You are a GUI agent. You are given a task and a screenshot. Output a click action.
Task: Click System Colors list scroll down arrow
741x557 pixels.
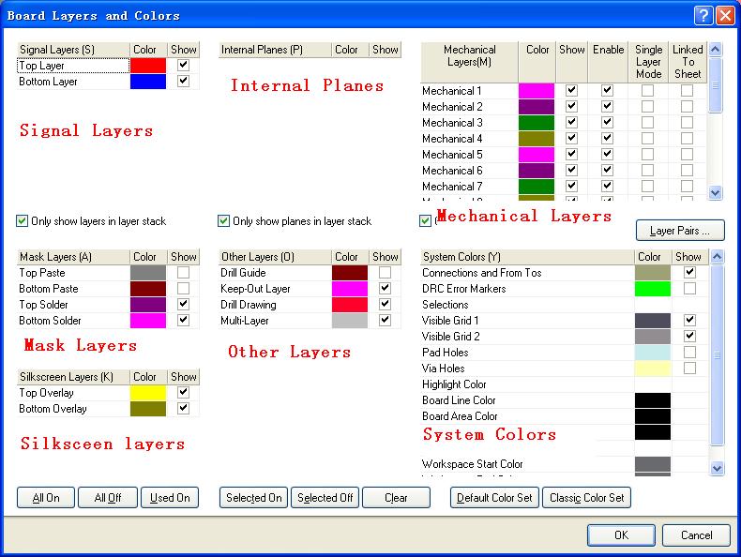point(717,468)
